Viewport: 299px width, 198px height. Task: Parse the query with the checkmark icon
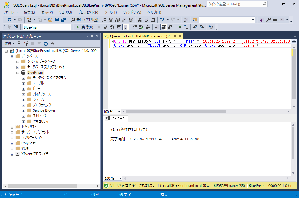pos(105,27)
